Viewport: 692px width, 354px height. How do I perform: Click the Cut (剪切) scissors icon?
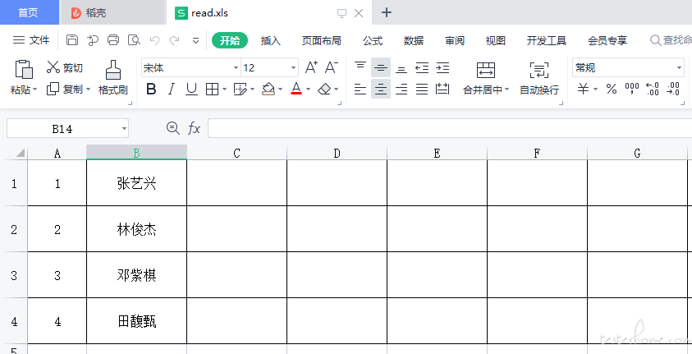[53, 67]
